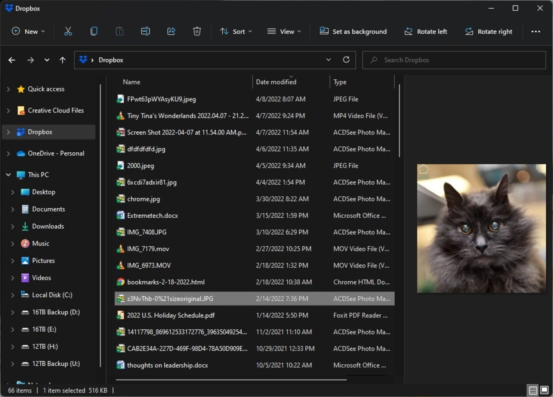This screenshot has height=397, width=553.
Task: Click the Search Dropbox field
Action: tap(454, 60)
